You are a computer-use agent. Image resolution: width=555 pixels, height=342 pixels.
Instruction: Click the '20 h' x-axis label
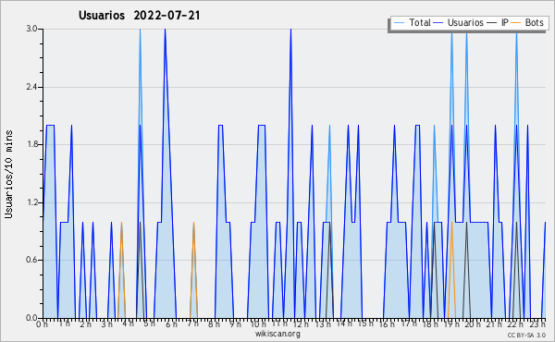473,324
